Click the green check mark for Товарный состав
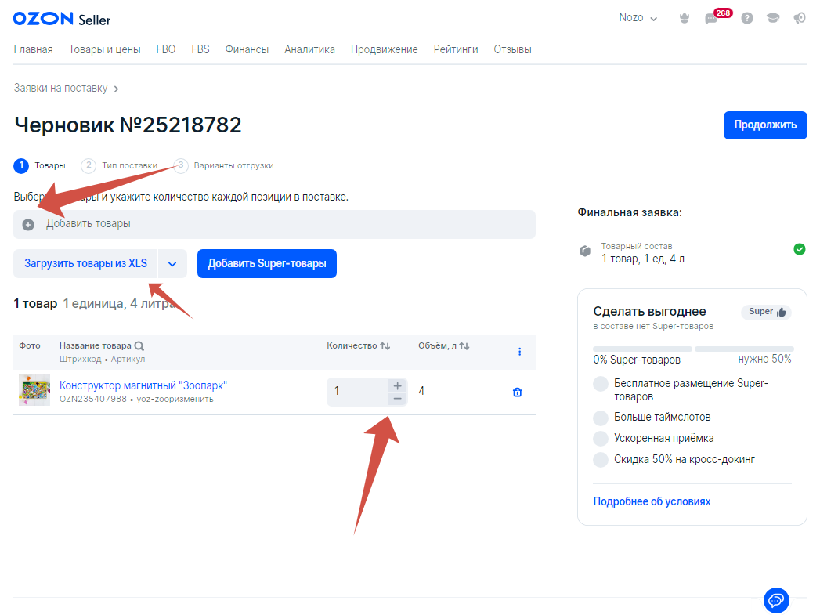Image resolution: width=820 pixels, height=615 pixels. pyautogui.click(x=799, y=249)
